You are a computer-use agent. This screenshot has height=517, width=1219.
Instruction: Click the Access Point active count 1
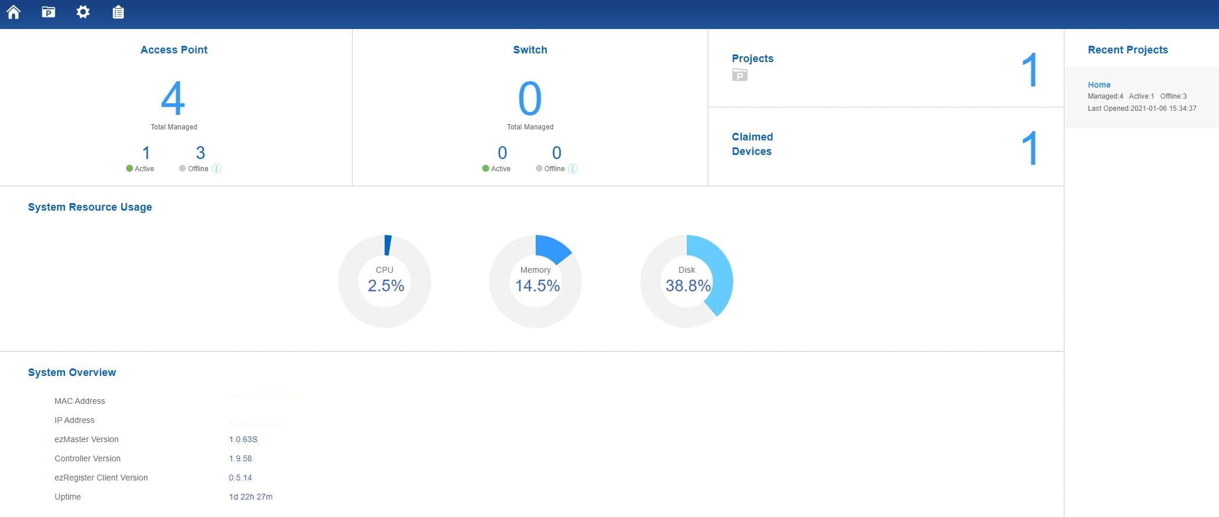[146, 153]
